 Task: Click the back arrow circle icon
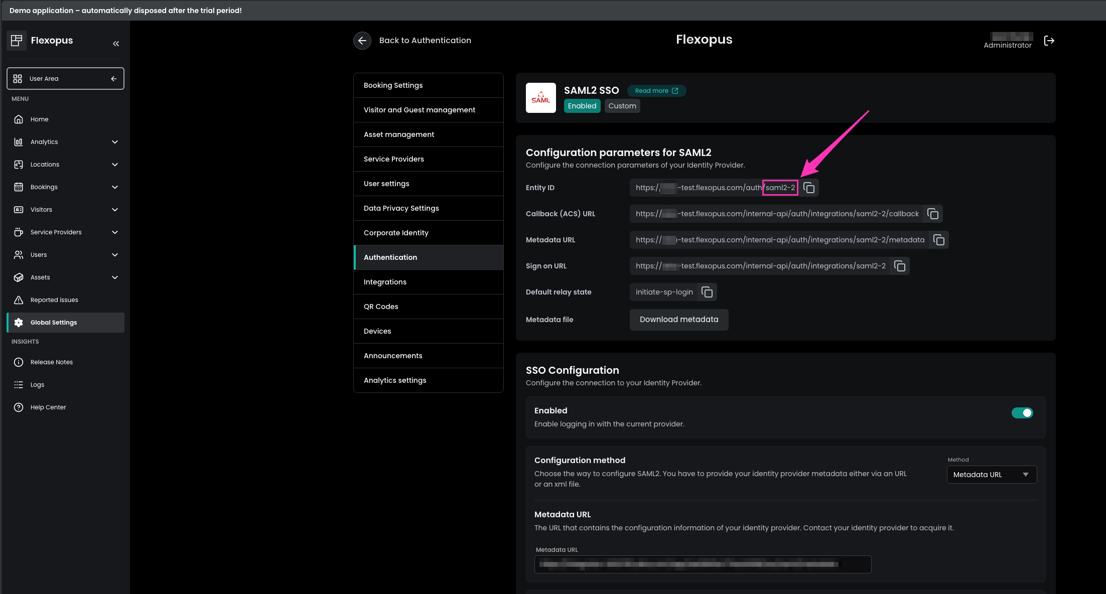point(362,41)
